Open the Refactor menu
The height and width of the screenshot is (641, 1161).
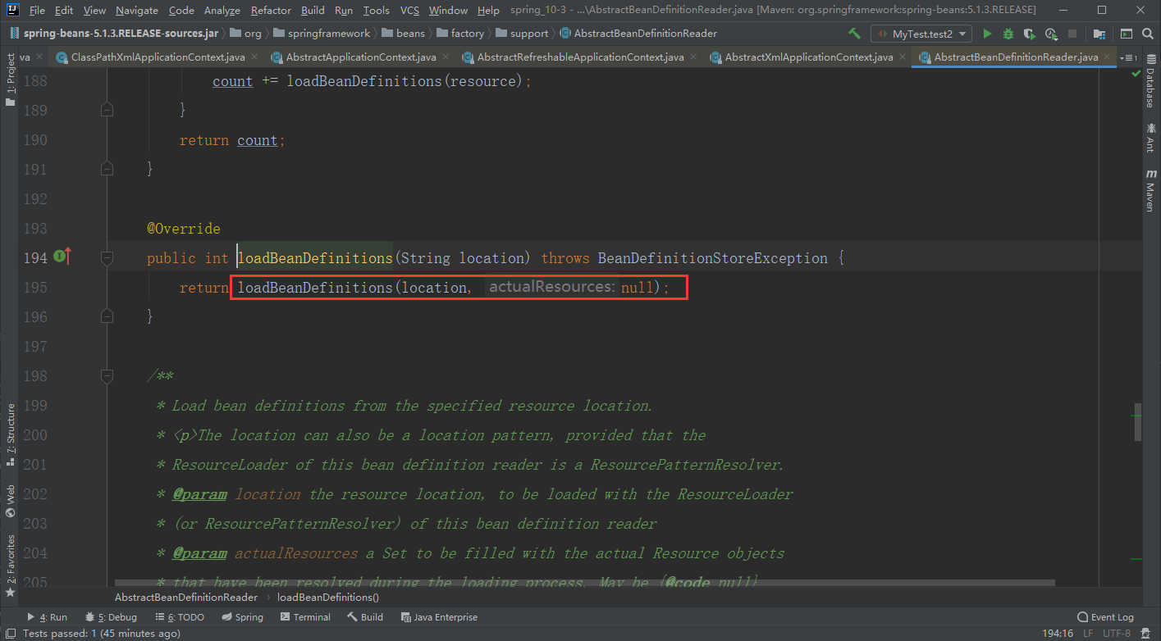point(271,10)
